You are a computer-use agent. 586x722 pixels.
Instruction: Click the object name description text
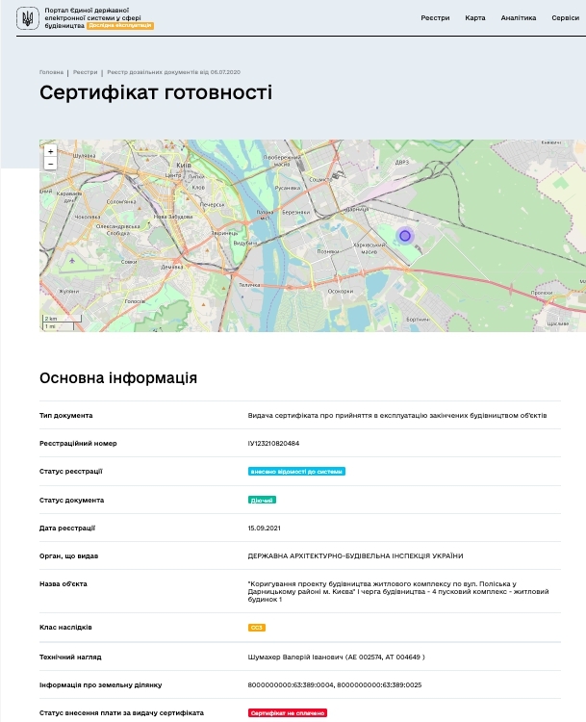pyautogui.click(x=398, y=592)
